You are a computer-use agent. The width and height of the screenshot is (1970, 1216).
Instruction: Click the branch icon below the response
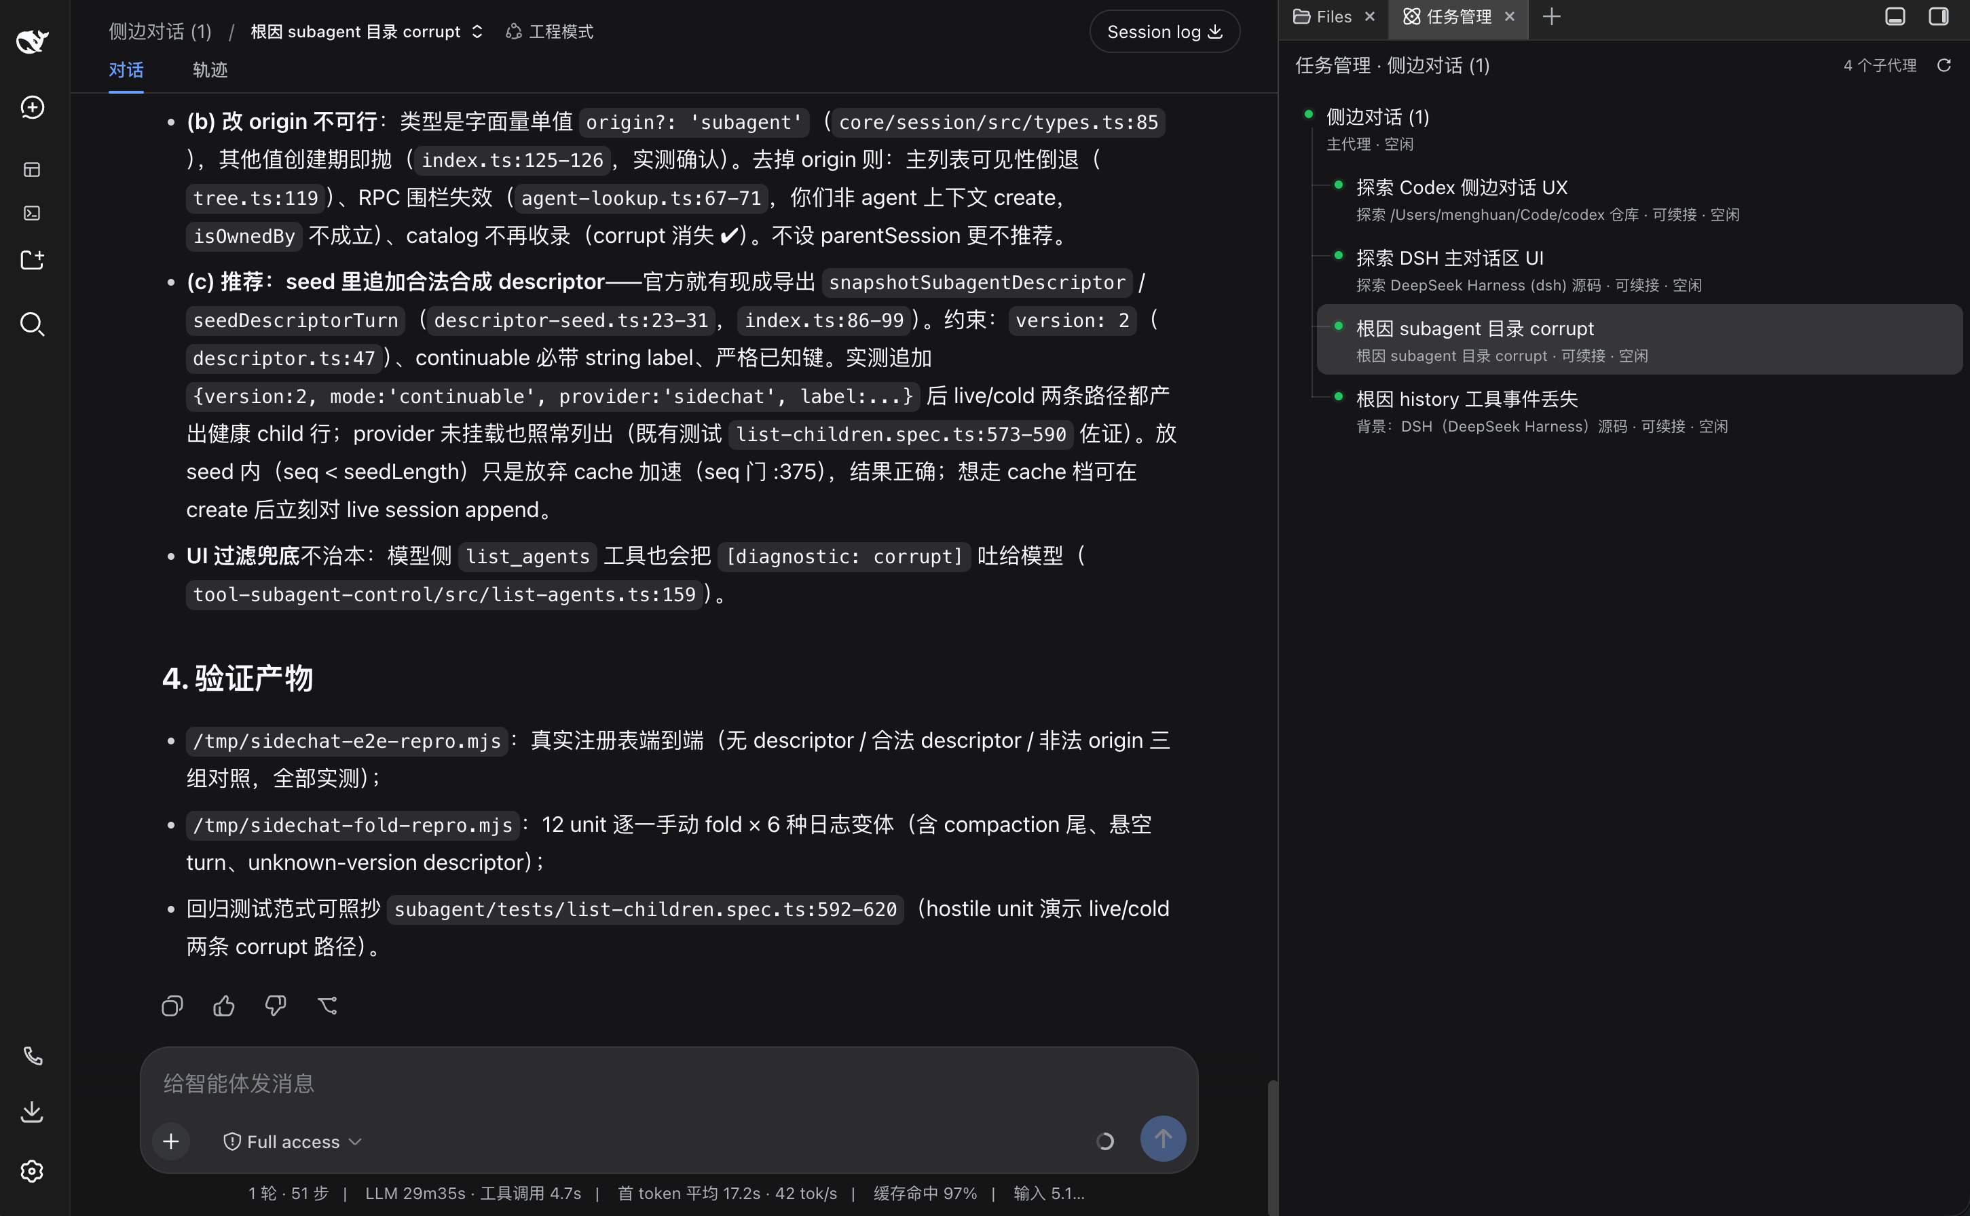pos(327,1005)
